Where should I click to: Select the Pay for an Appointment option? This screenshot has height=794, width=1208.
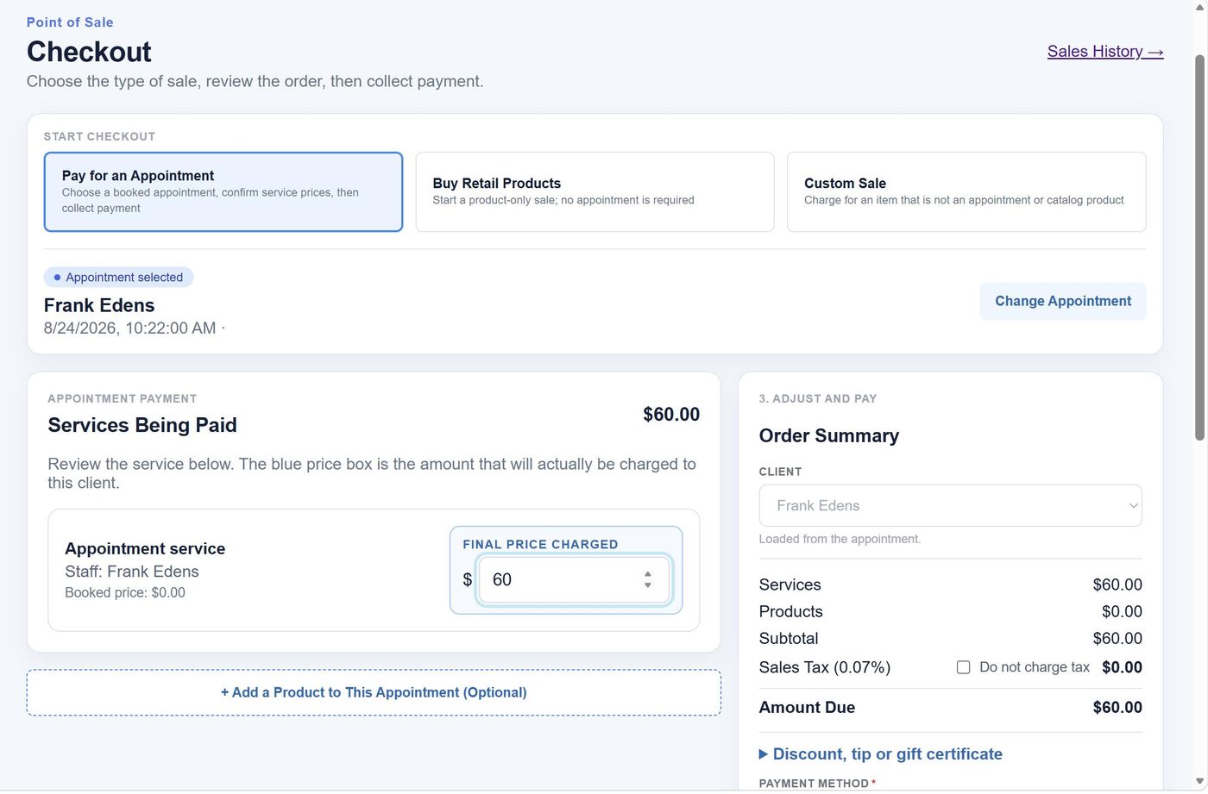[223, 192]
